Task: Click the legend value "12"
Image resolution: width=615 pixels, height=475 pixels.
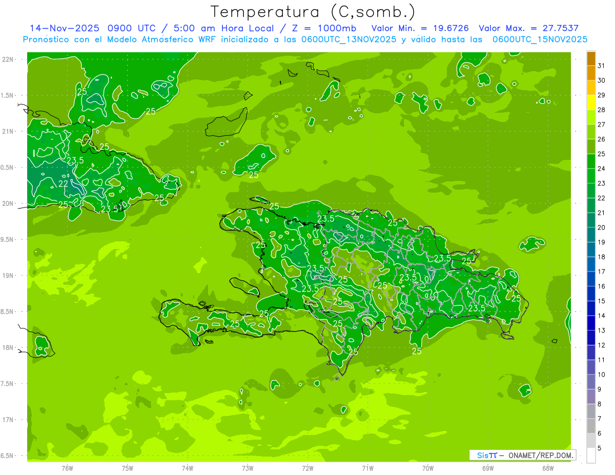Action: 602,345
